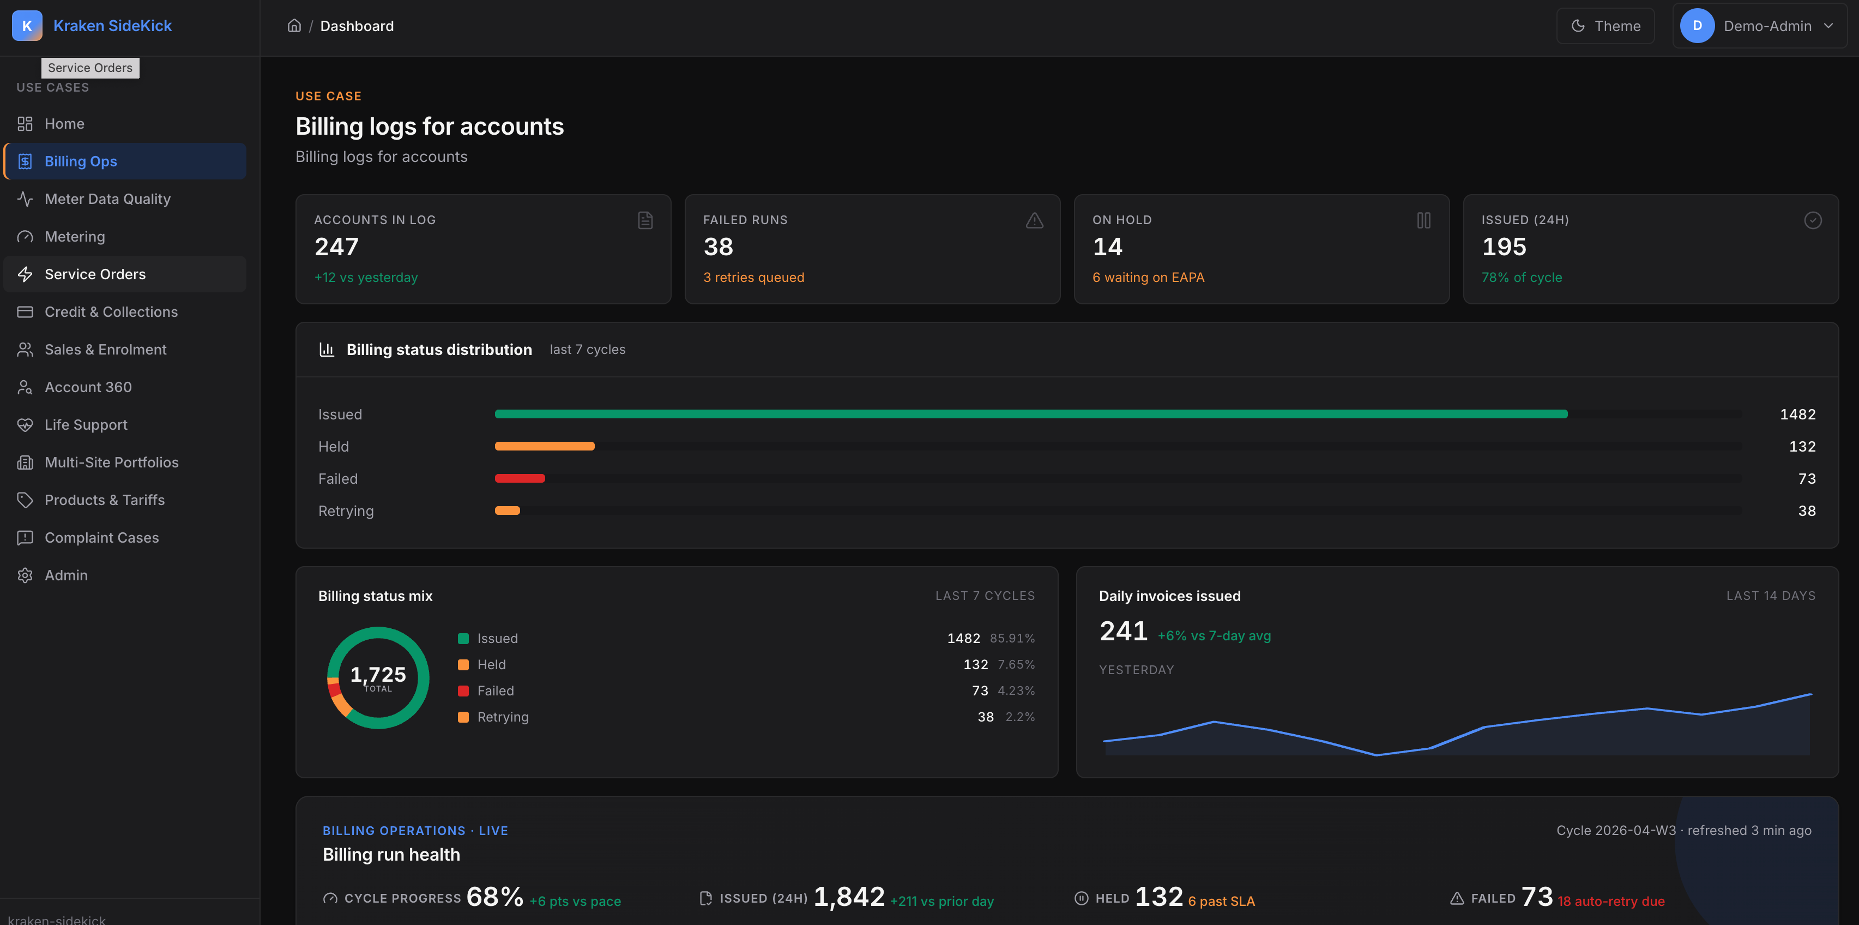Screen dimensions: 1859x925
Task: Click the Multi-Site Portfolios building icon
Action: coord(25,462)
